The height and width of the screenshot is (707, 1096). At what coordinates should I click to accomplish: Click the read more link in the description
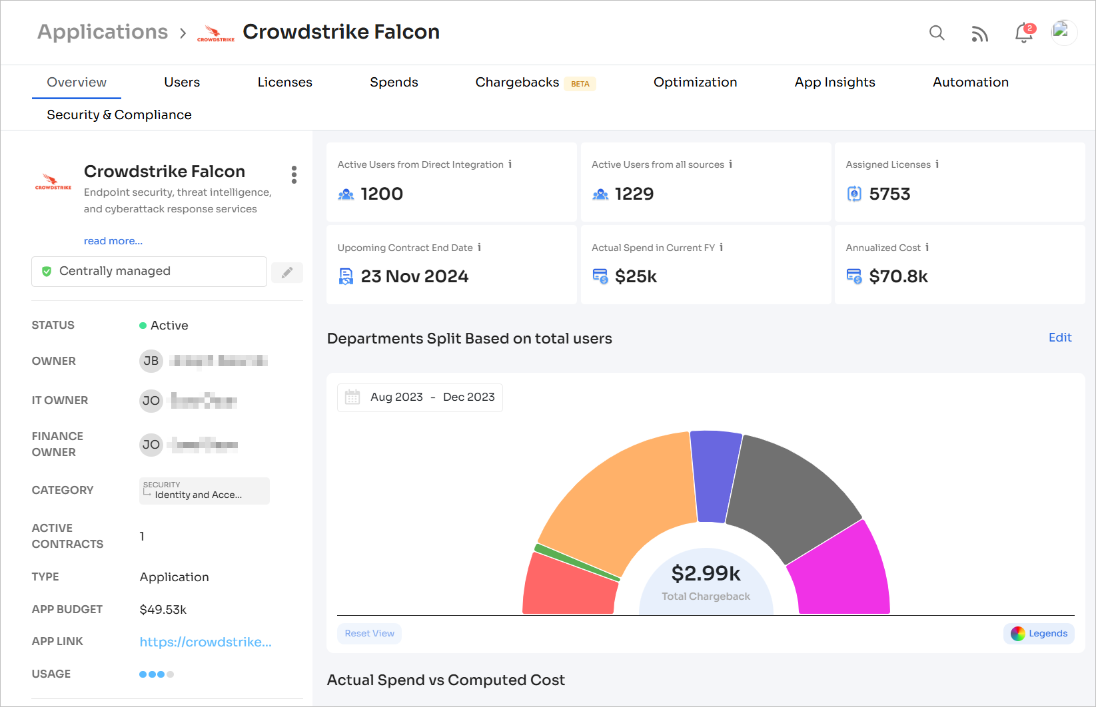[x=113, y=241]
